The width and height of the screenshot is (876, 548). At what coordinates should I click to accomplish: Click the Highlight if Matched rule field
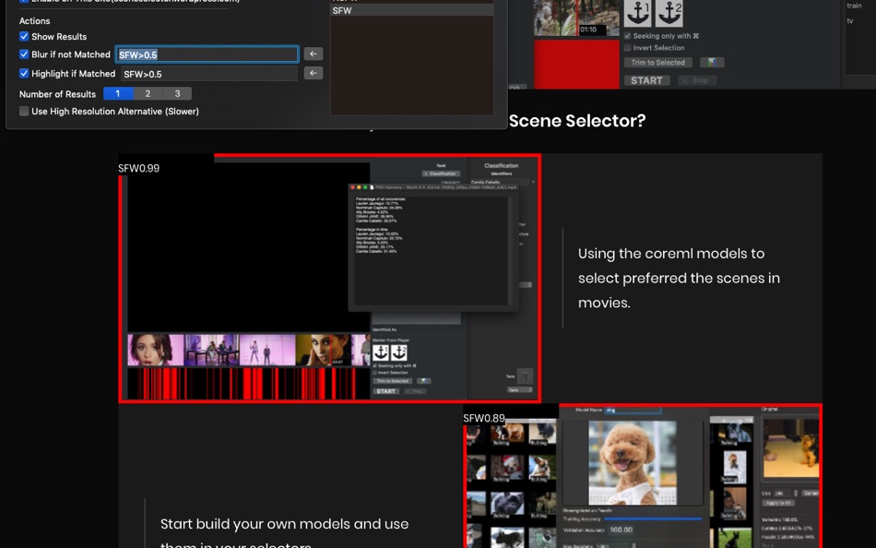coord(209,74)
